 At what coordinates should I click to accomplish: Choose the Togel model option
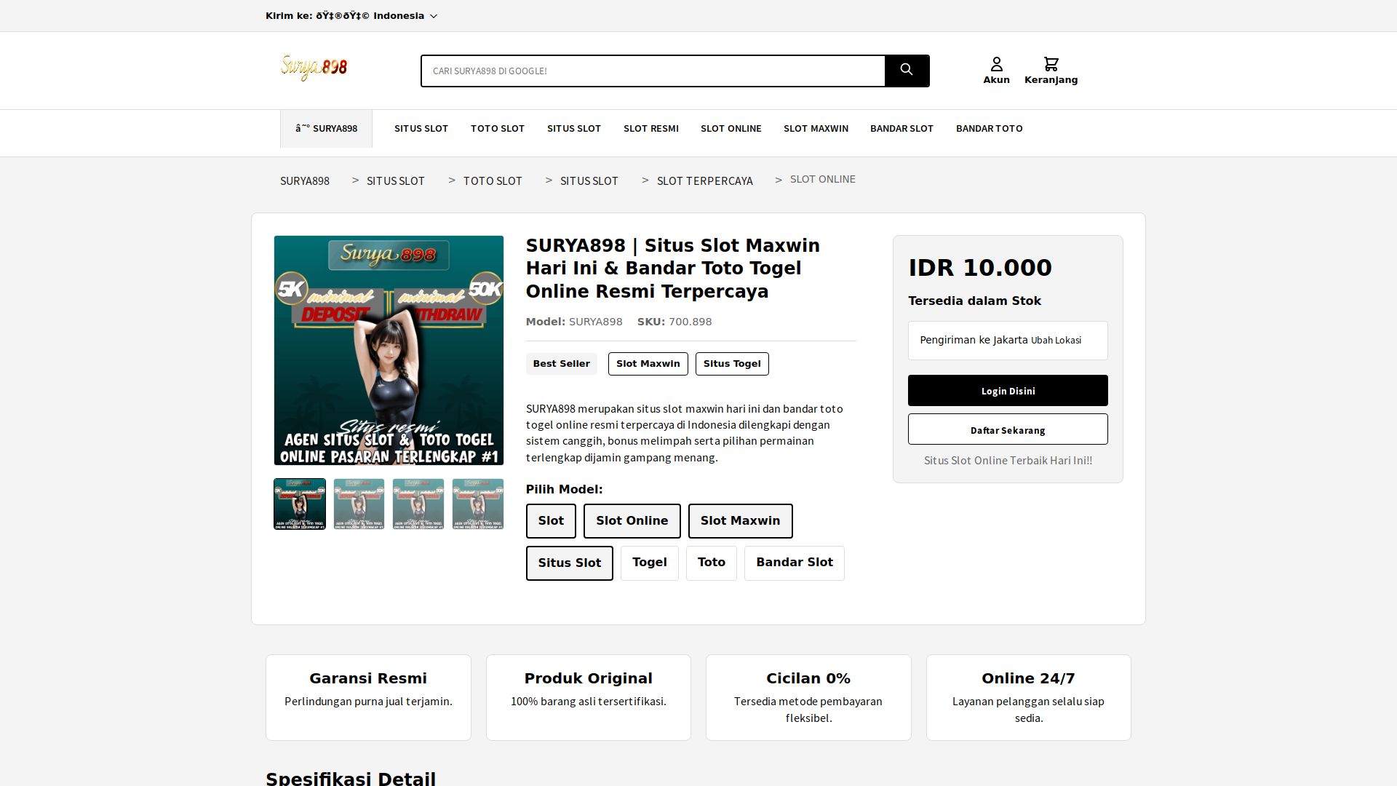[650, 563]
